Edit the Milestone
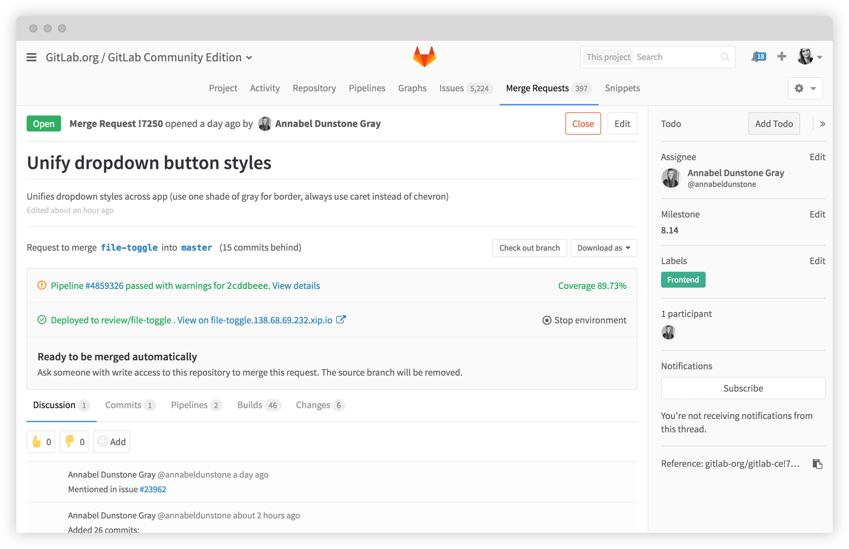The width and height of the screenshot is (849, 549). 817,215
